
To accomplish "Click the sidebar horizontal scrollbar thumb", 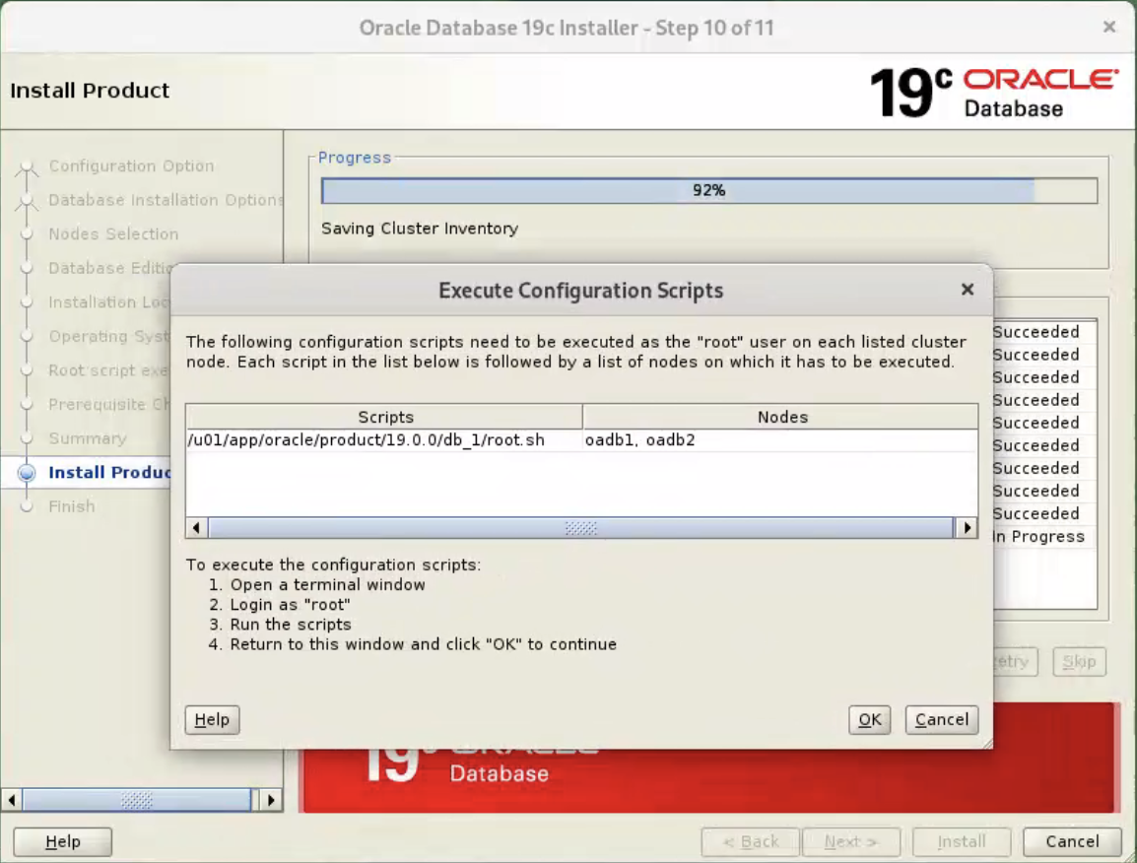I will click(137, 800).
